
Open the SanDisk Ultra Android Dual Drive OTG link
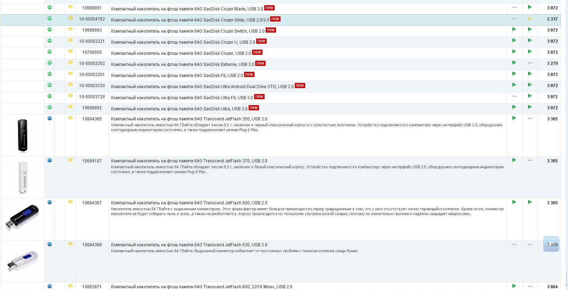click(x=202, y=86)
